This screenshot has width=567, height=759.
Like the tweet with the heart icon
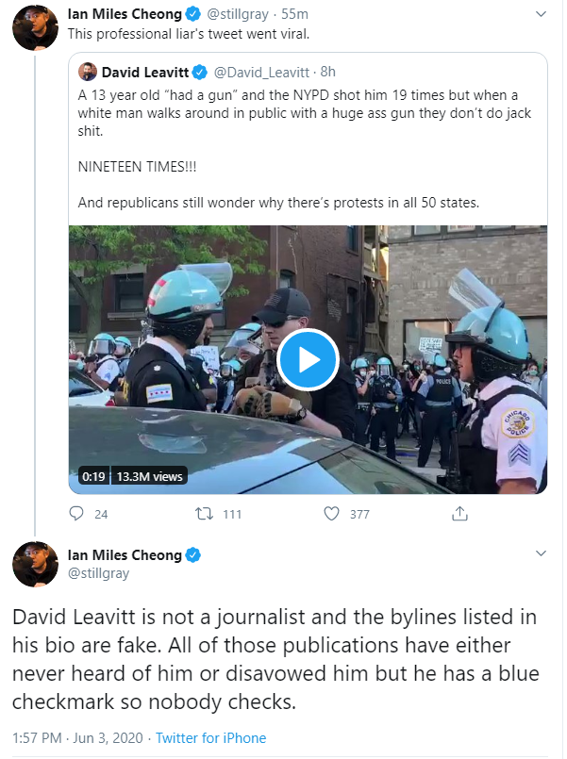[x=331, y=514]
